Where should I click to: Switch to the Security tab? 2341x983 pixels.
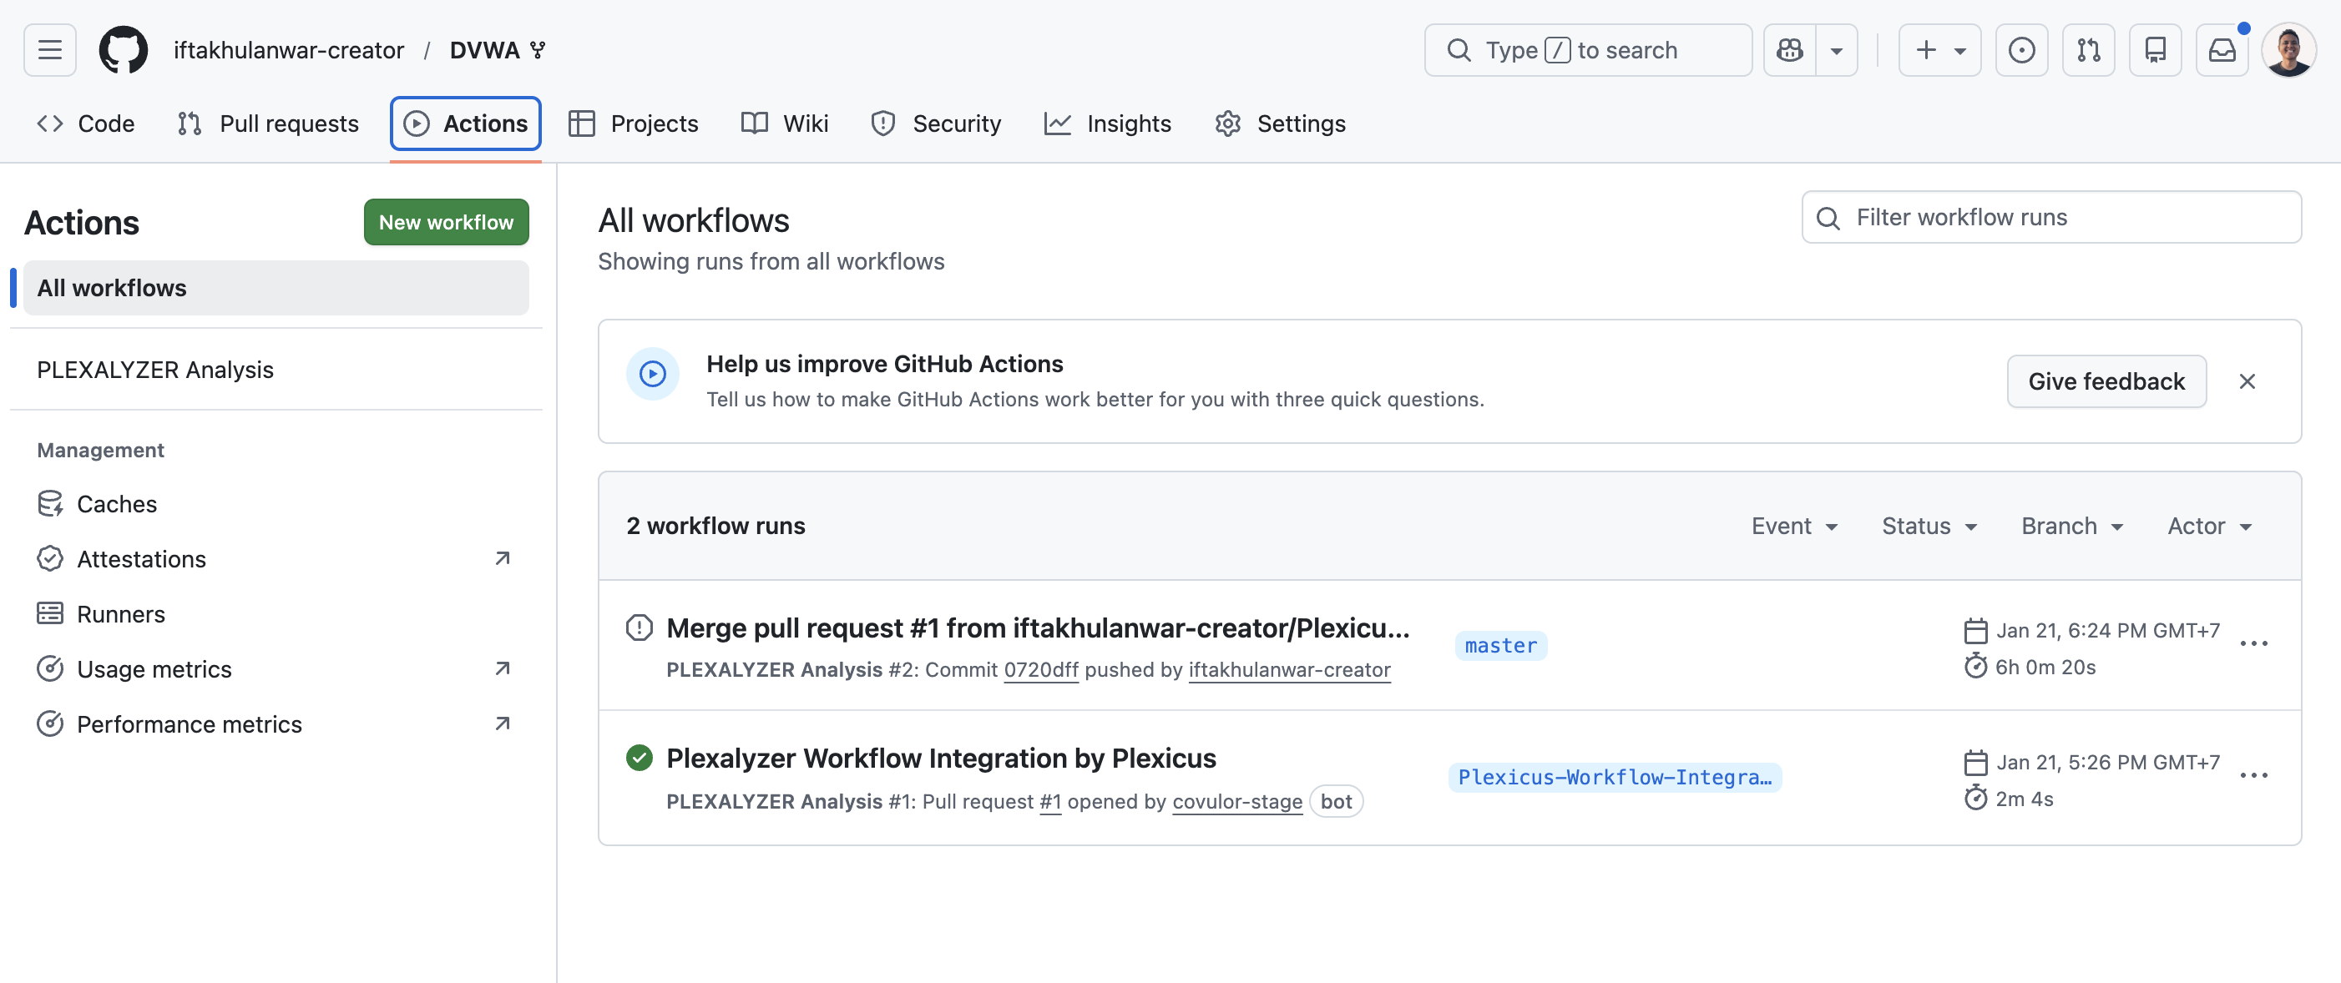click(x=937, y=124)
